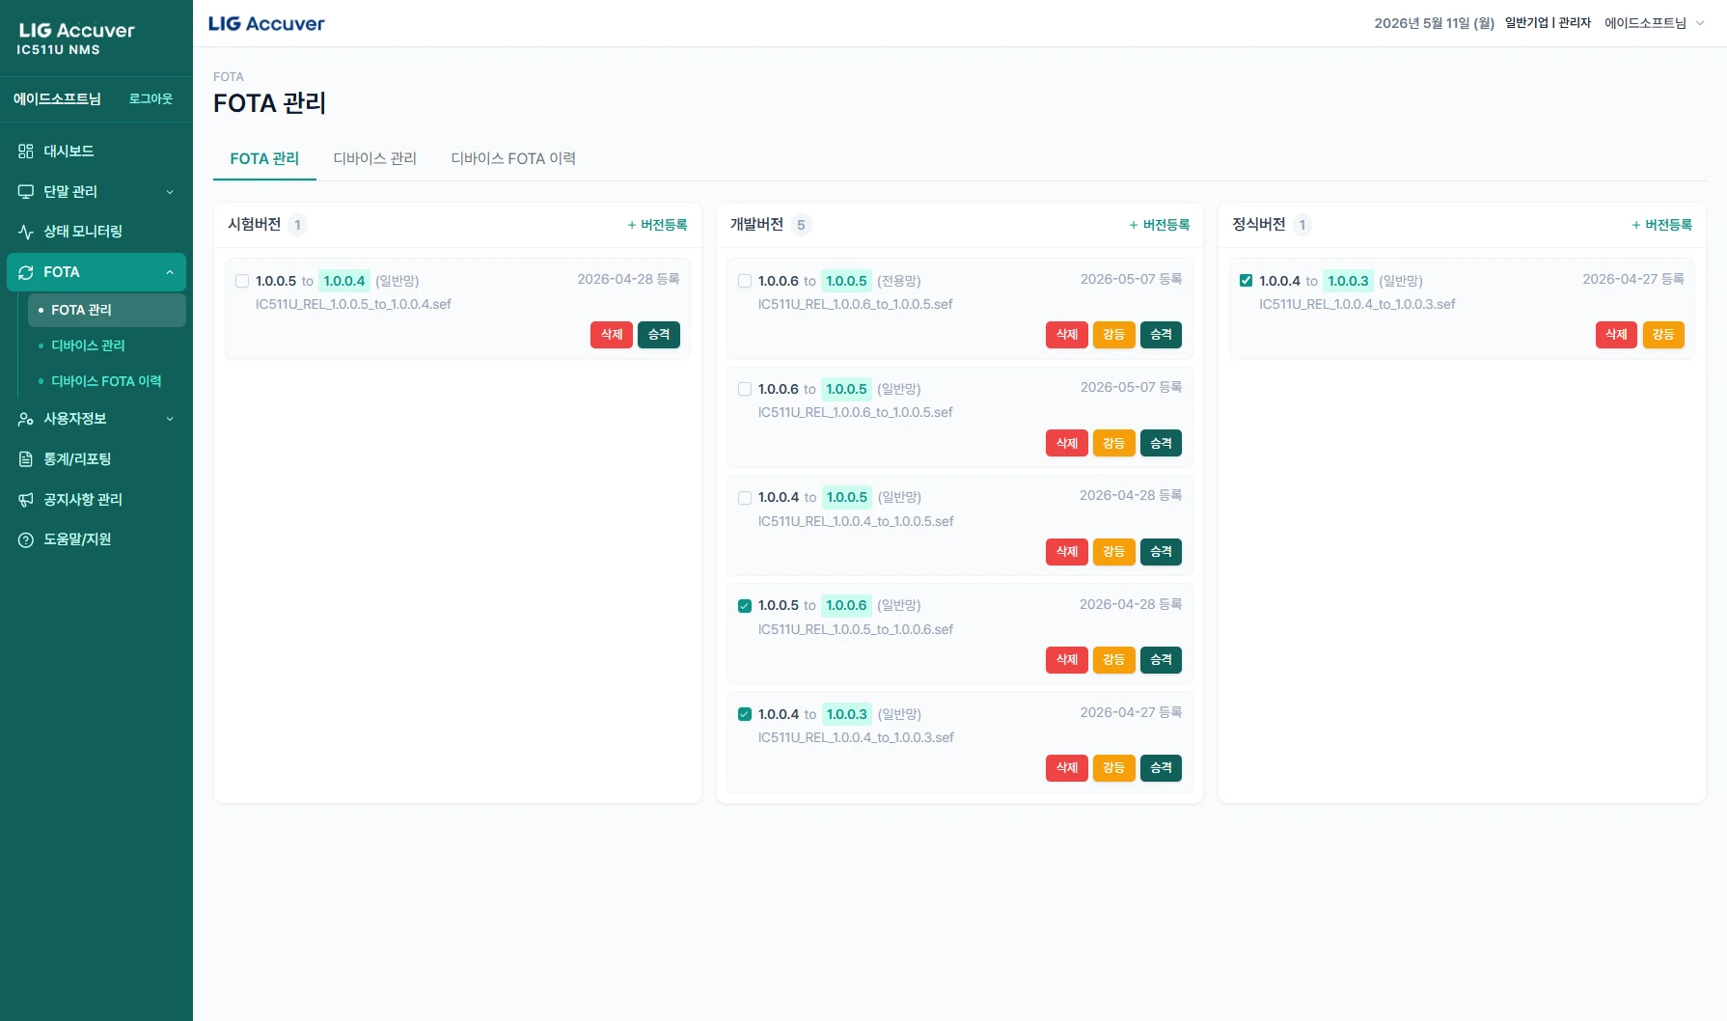Click 삭제 on the 1.0.0.5 to 1.0.0.6 card

[1066, 660]
